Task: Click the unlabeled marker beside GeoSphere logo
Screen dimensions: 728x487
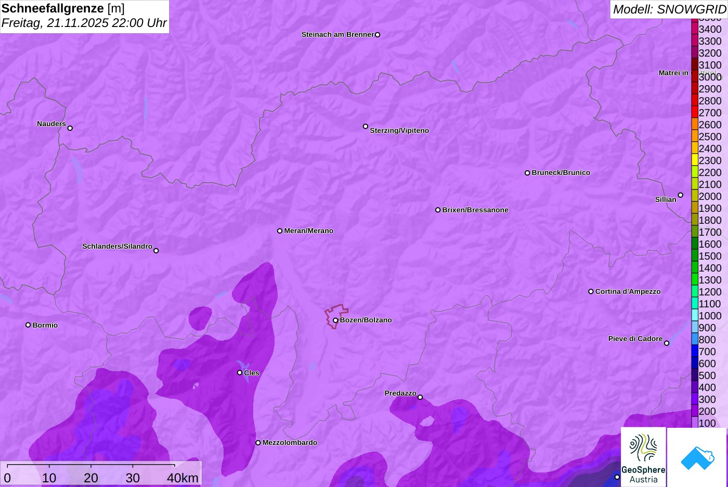Action: coord(617,477)
